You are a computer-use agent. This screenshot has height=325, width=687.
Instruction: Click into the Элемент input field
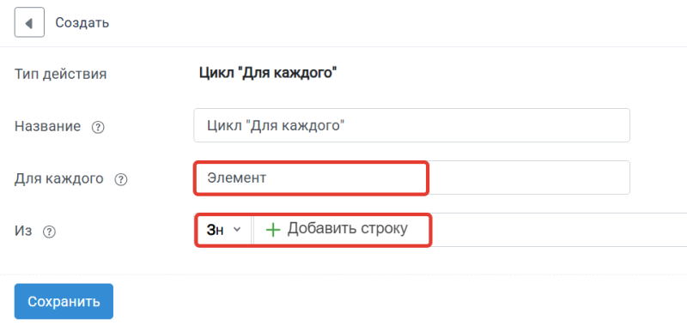411,178
